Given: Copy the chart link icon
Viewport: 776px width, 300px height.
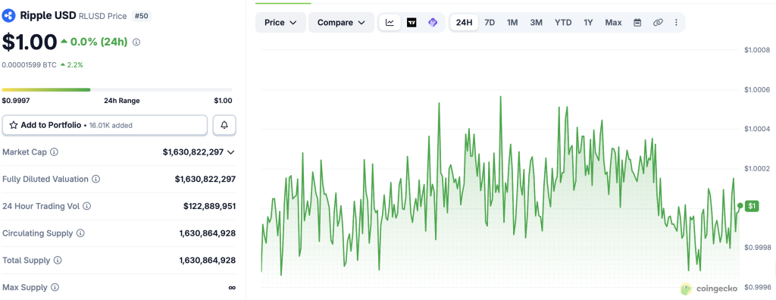Looking at the screenshot, I should click(x=658, y=22).
